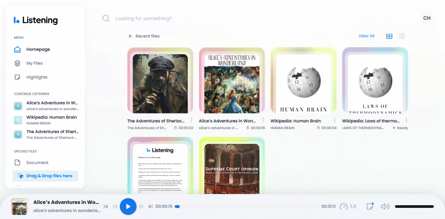Viewport: 445px width, 219px height.
Task: Click the My Files stack icon
Action: pyautogui.click(x=17, y=63)
